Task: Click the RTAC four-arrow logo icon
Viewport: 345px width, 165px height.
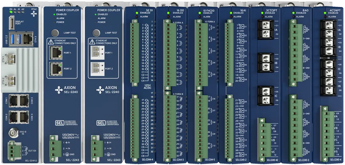Action: [34, 14]
